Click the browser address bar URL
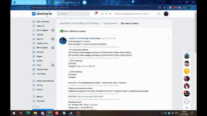The width and height of the screenshot is (207, 116). (52, 8)
